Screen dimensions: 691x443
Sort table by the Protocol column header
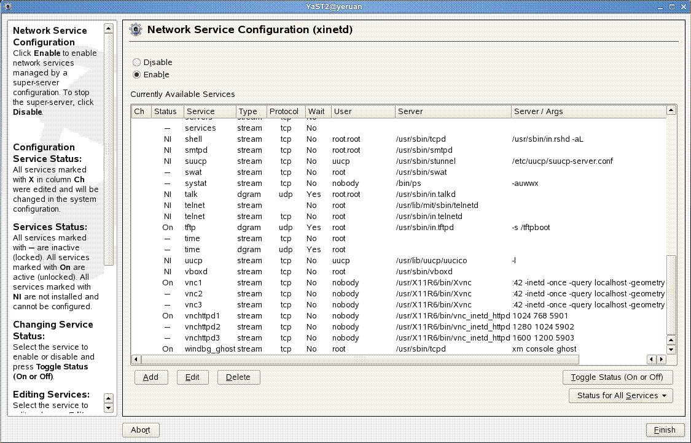coord(285,112)
